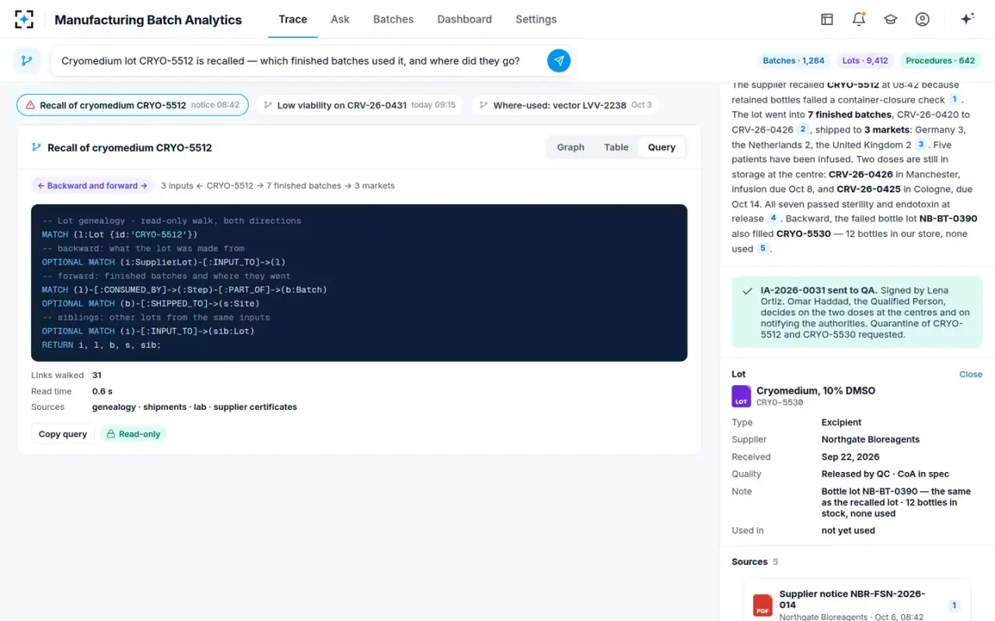The image size is (995, 621).
Task: Click the Manufacturing Batch Analytics logo icon
Action: (24, 19)
